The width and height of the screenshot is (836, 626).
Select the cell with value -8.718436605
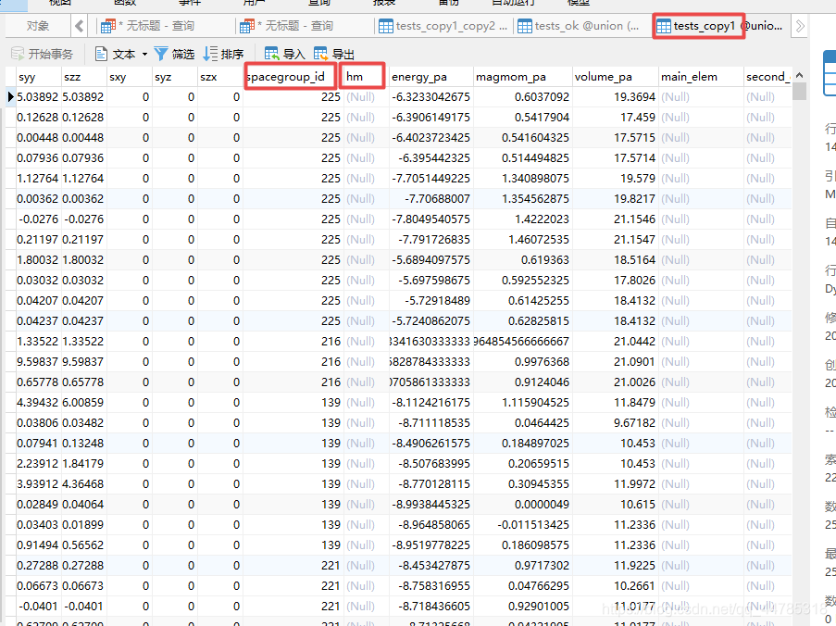[430, 607]
